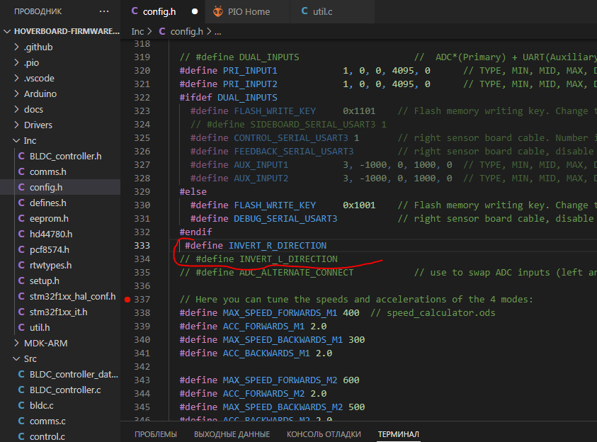Collapse the Inc folder
Image resolution: width=597 pixels, height=442 pixels.
(x=18, y=141)
